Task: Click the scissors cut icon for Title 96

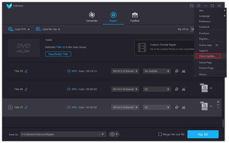Action: pos(183,89)
